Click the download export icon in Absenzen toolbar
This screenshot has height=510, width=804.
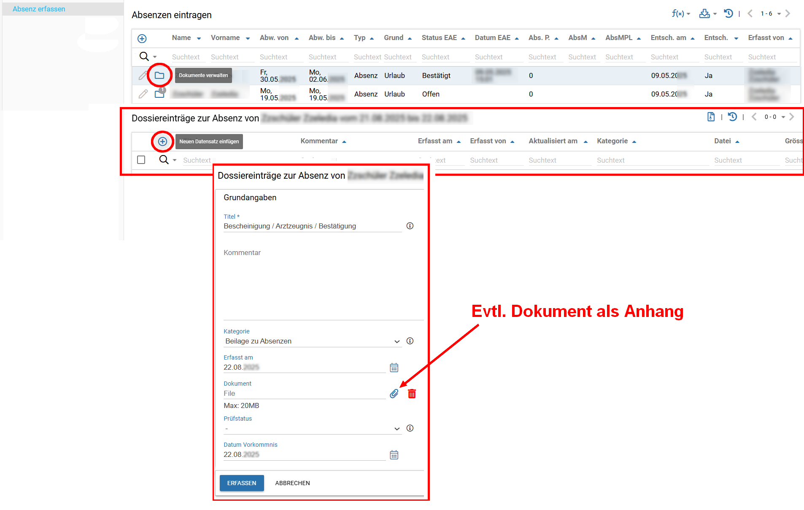point(704,14)
